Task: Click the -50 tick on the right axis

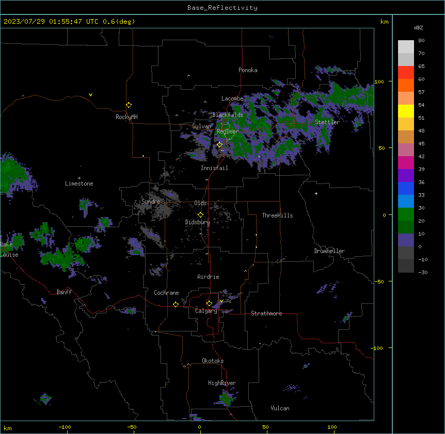Action: pos(379,281)
